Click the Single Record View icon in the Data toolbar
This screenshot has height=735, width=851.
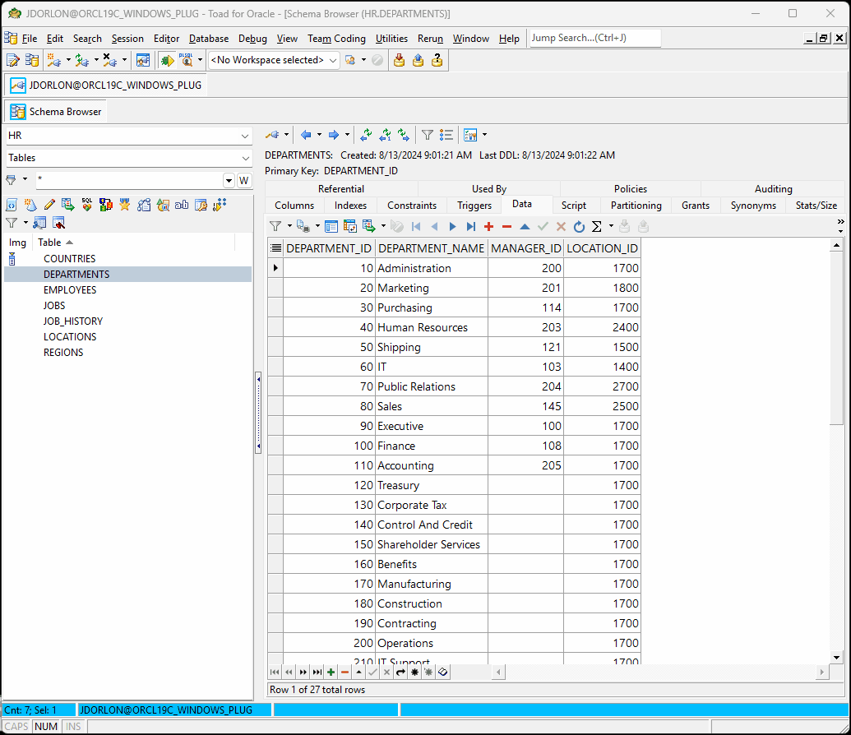pos(331,226)
